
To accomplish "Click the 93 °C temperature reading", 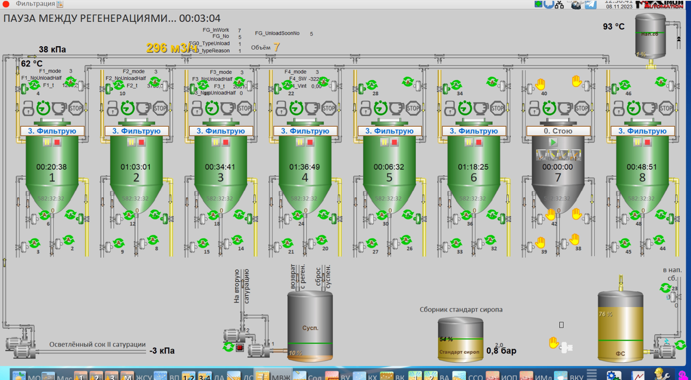I will pos(613,26).
